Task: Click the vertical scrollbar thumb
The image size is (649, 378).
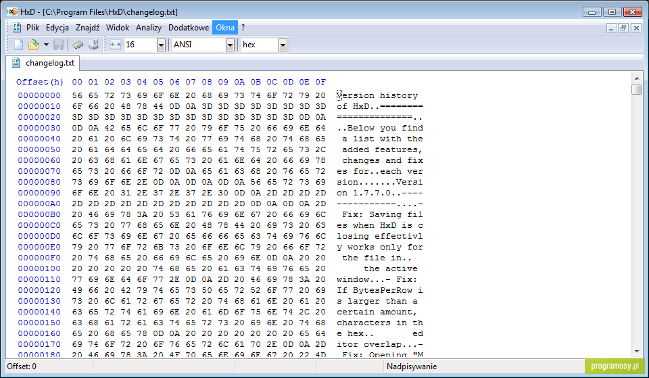Action: click(637, 89)
